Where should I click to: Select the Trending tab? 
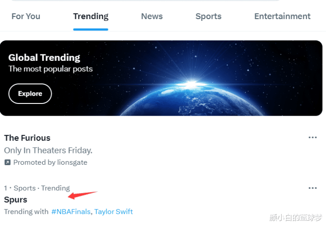click(91, 16)
